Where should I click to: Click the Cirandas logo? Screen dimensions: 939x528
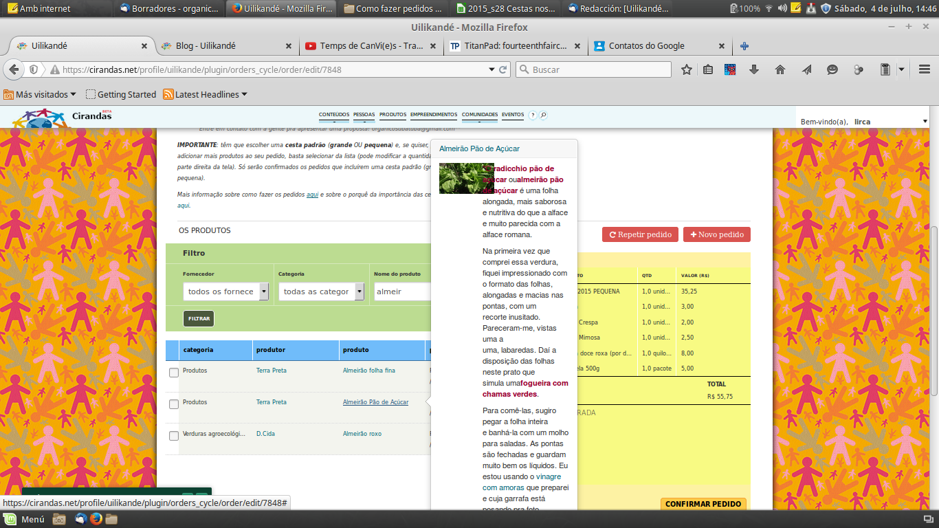coord(62,118)
